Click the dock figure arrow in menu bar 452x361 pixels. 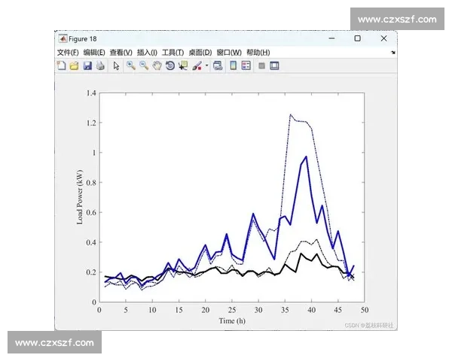tap(393, 53)
